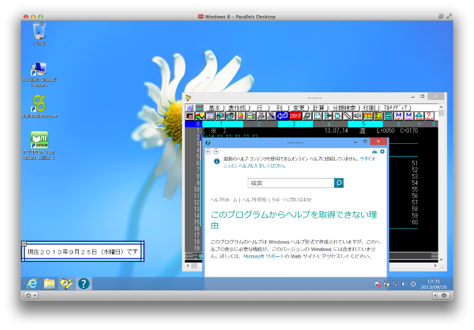
Task: Click the stacked rows icon beside calculator icon
Action: pos(199,108)
